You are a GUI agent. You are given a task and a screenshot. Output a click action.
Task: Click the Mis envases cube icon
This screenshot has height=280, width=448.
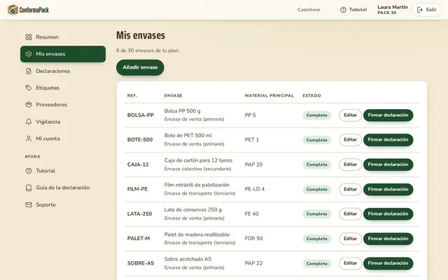tap(29, 54)
